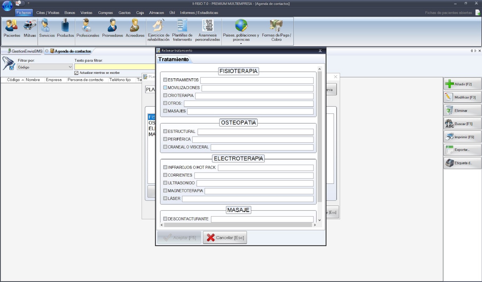Open Ejercicios de rehabilitación
Screen dimensions: 482x282
click(159, 30)
